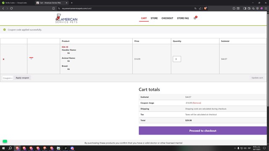Remove ESA ID item with red X
This screenshot has height=151, width=269.
pos(3,59)
